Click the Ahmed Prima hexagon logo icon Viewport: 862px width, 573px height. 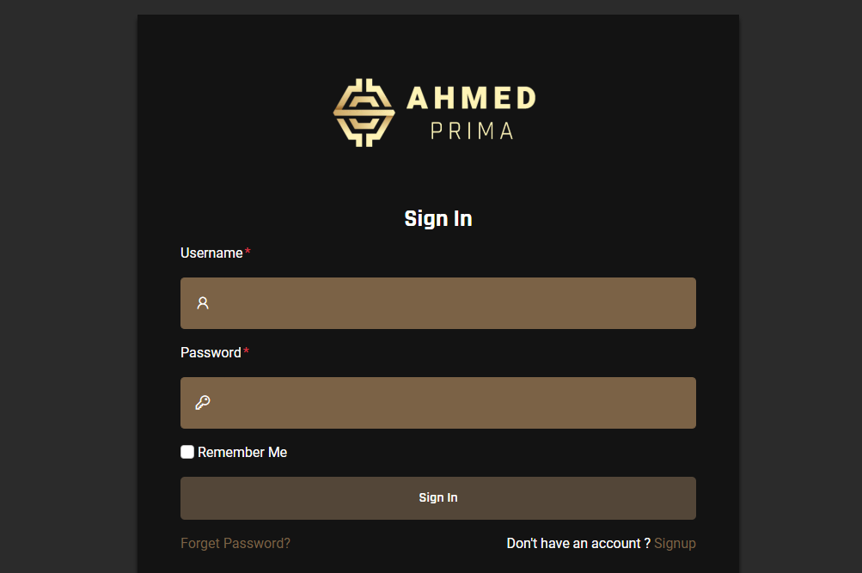[x=364, y=113]
